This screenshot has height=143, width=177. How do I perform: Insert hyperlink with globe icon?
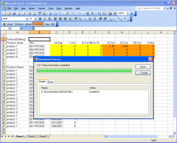[x=88, y=14]
